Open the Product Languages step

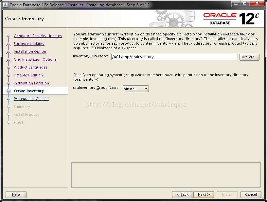[31, 67]
